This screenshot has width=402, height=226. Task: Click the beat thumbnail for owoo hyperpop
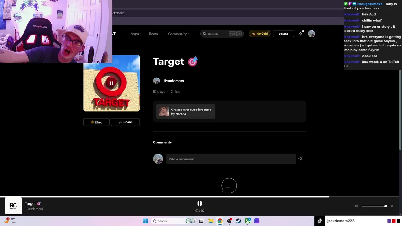[164, 112]
